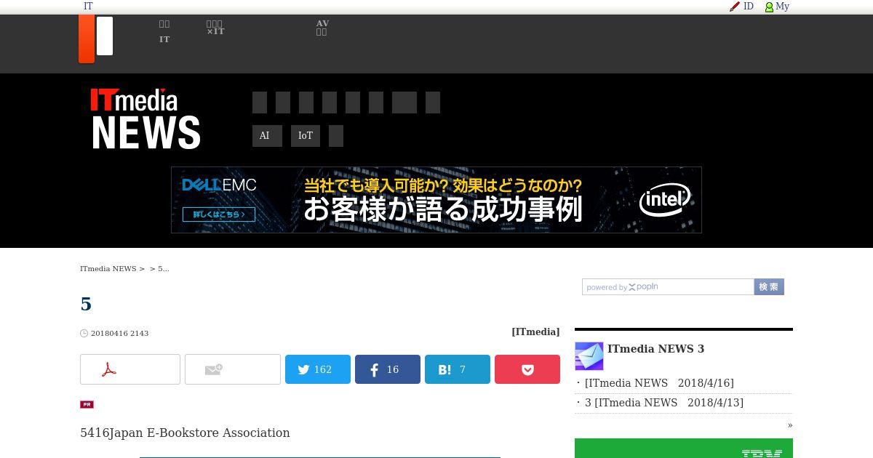Click ITmedia NEWS breadcrumb link
This screenshot has height=458, width=873.
(x=108, y=269)
